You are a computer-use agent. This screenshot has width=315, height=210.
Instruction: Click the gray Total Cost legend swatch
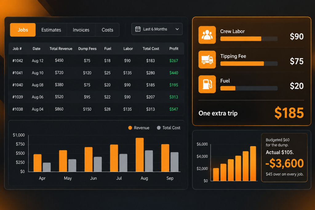[x=159, y=128]
